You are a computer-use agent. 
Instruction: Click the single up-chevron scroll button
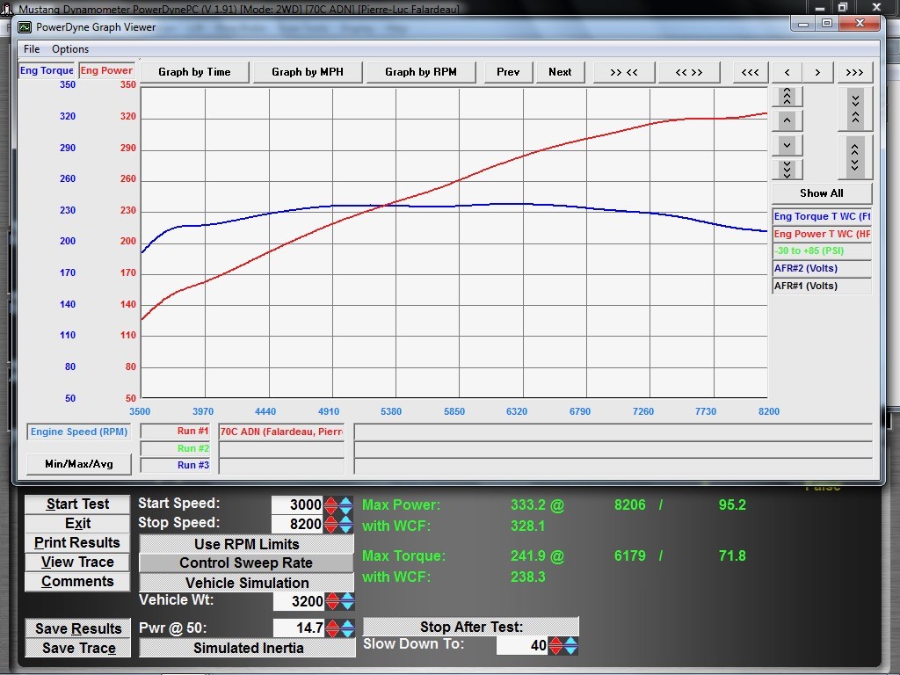click(x=787, y=120)
